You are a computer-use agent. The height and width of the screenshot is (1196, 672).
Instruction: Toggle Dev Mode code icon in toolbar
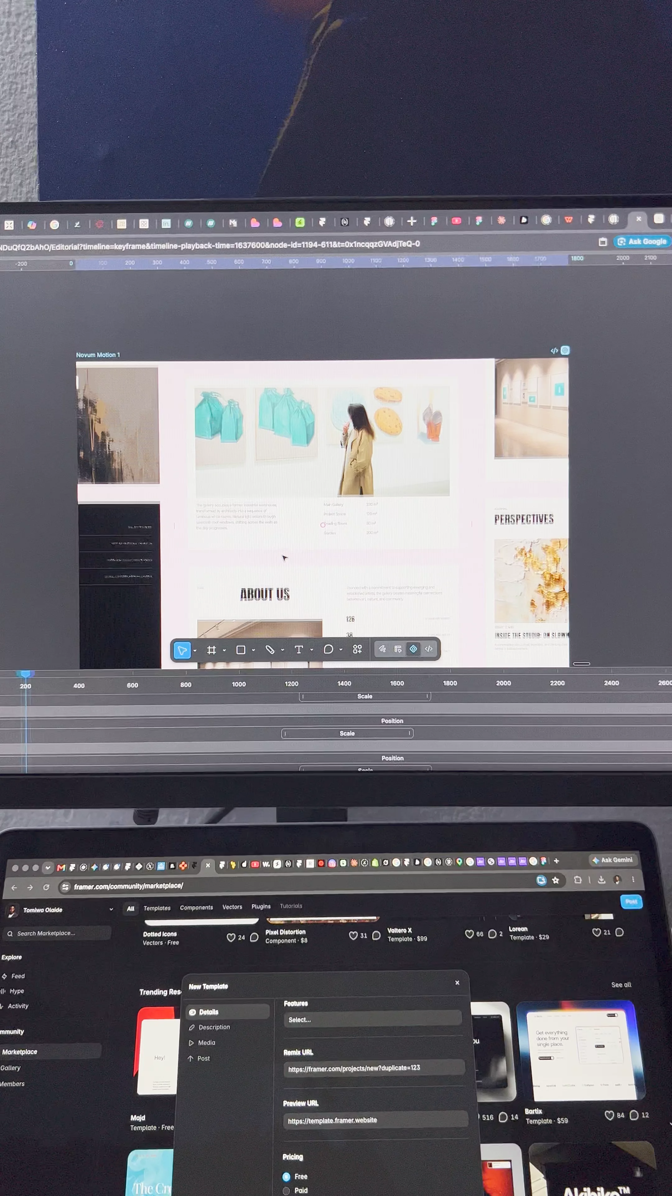pyautogui.click(x=429, y=648)
